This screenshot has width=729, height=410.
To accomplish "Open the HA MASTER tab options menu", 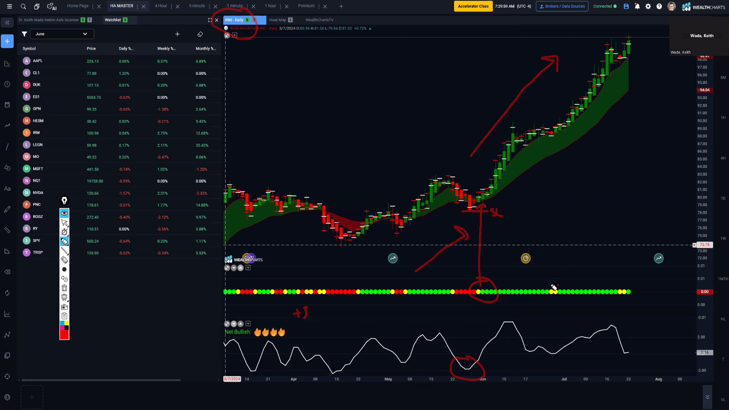I will (137, 6).
